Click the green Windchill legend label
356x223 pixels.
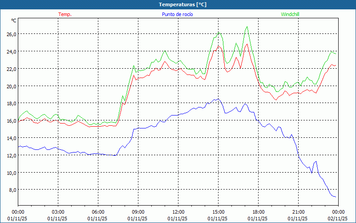290,14
